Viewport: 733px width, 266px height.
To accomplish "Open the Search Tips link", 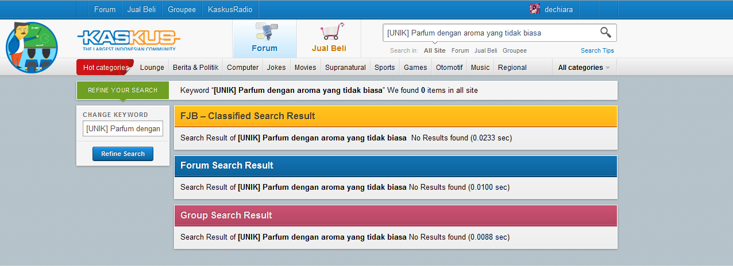I will 597,50.
